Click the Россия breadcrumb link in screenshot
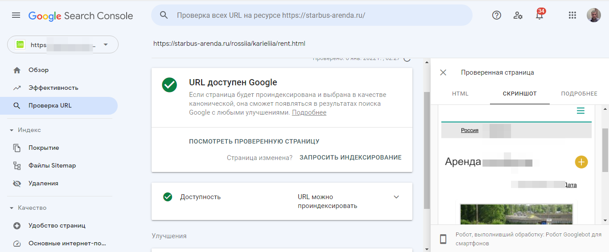This screenshot has width=609, height=252. coord(469,130)
